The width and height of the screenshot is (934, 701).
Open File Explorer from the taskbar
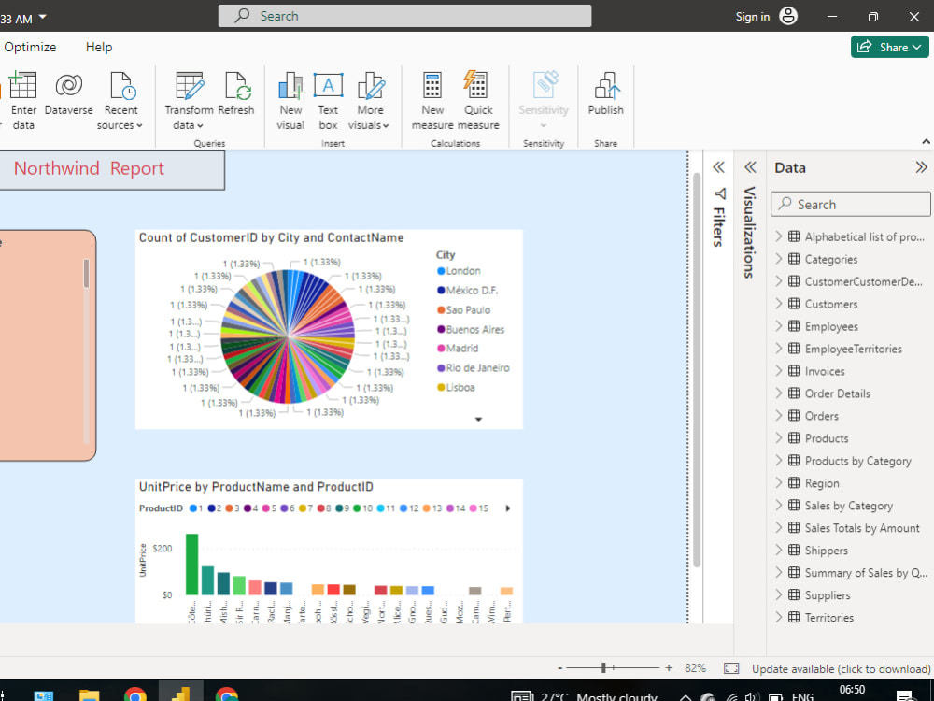tap(90, 694)
